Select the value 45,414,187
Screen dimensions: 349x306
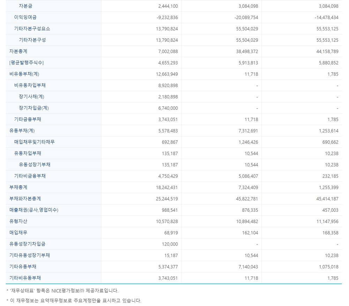[327, 199]
